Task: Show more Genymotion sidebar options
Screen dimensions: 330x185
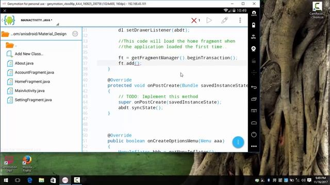Action: tap(254, 146)
